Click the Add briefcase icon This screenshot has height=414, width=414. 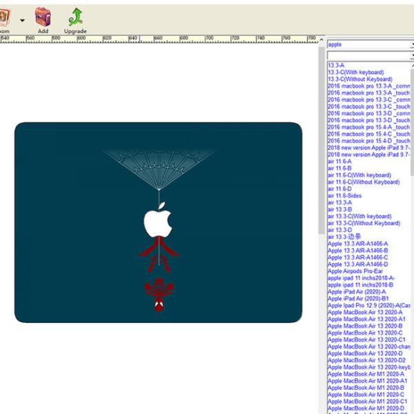[x=43, y=17]
